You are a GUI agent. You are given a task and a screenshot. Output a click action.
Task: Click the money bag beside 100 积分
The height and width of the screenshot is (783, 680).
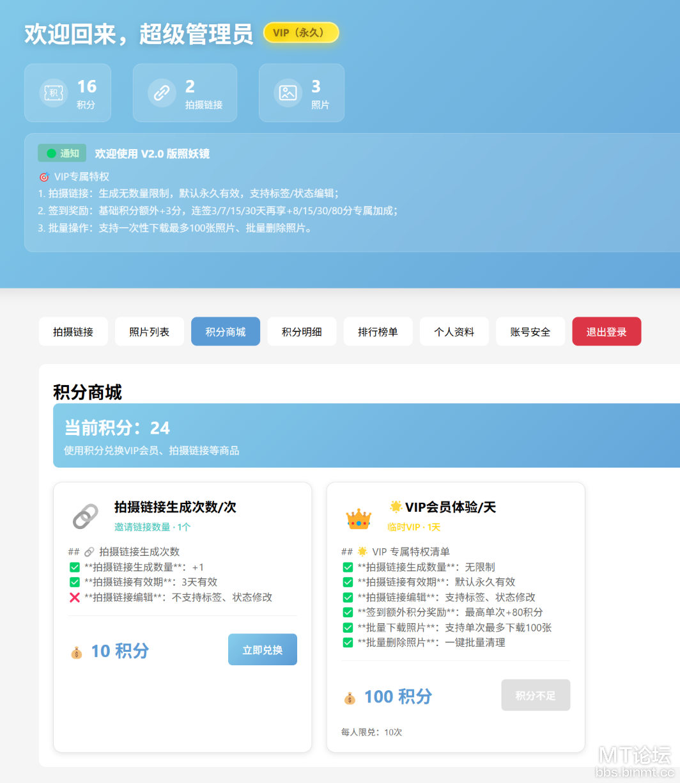[350, 698]
